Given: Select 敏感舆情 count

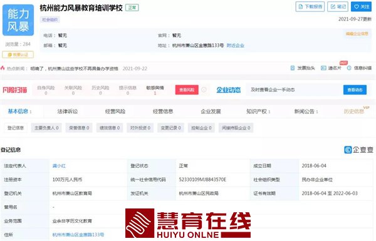Looking at the screenshot, I should click(x=155, y=90).
